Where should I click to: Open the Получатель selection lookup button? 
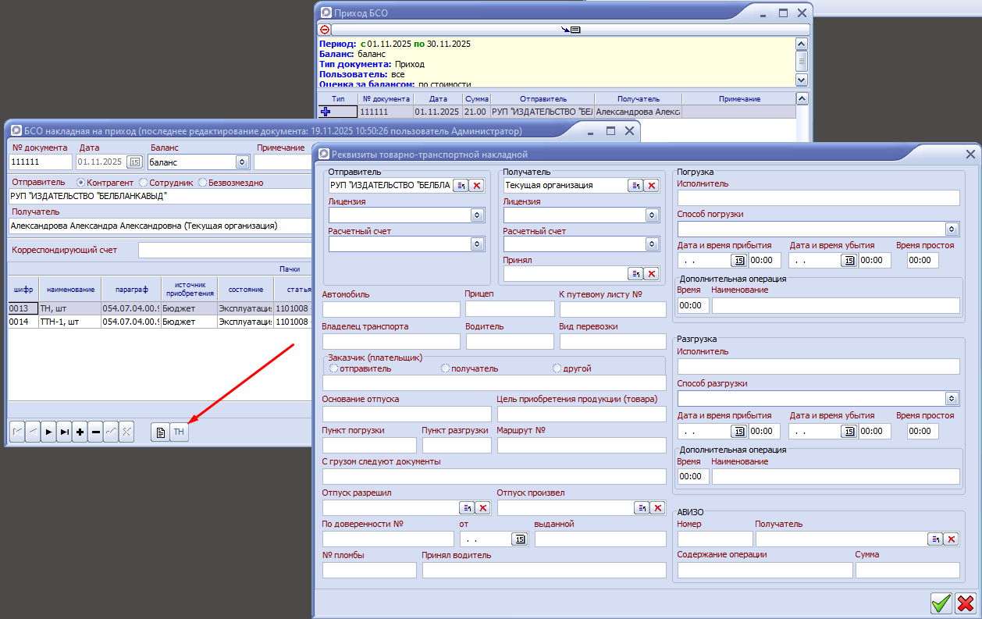[x=636, y=185]
